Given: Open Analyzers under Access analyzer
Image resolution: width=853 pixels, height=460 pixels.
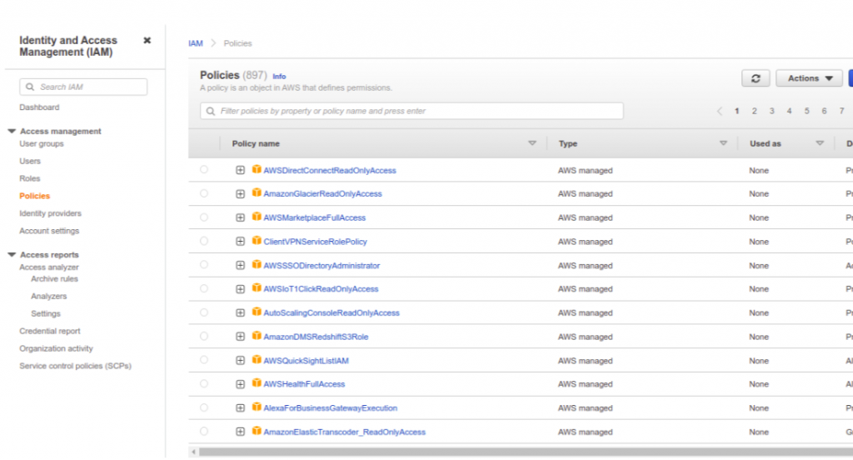Looking at the screenshot, I should [x=48, y=296].
